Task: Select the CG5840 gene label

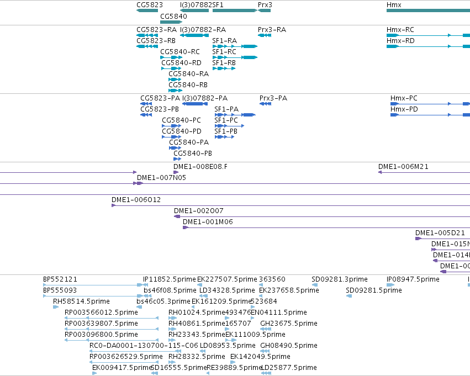Action: pos(173,16)
